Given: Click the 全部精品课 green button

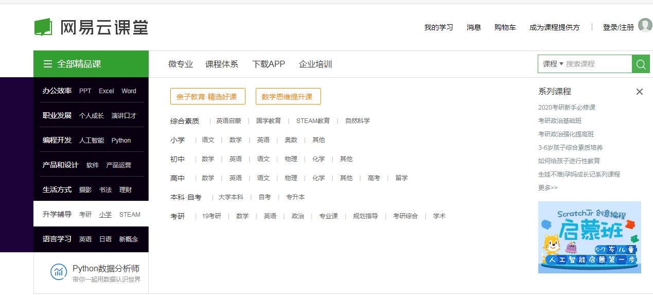Looking at the screenshot, I should click(x=91, y=64).
